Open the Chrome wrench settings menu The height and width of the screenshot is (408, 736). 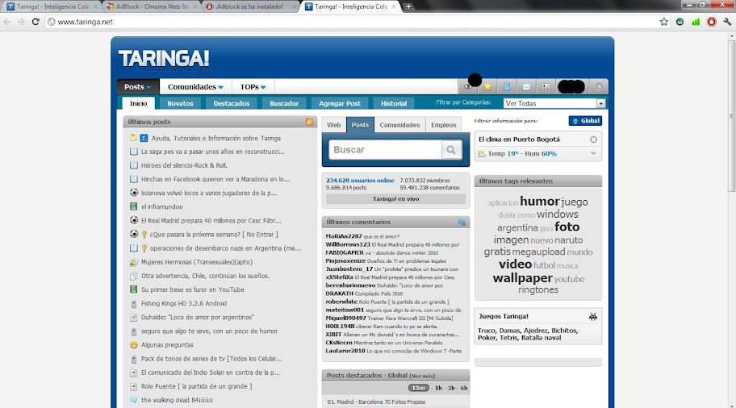tap(727, 22)
